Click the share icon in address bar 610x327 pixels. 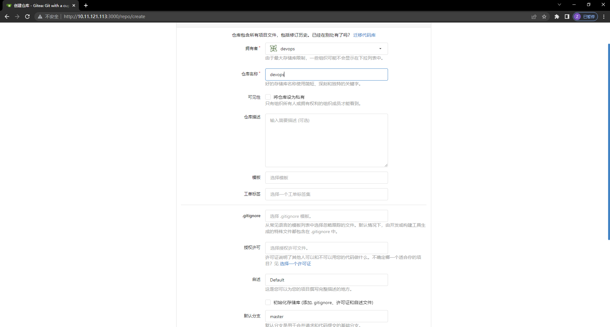pos(534,17)
